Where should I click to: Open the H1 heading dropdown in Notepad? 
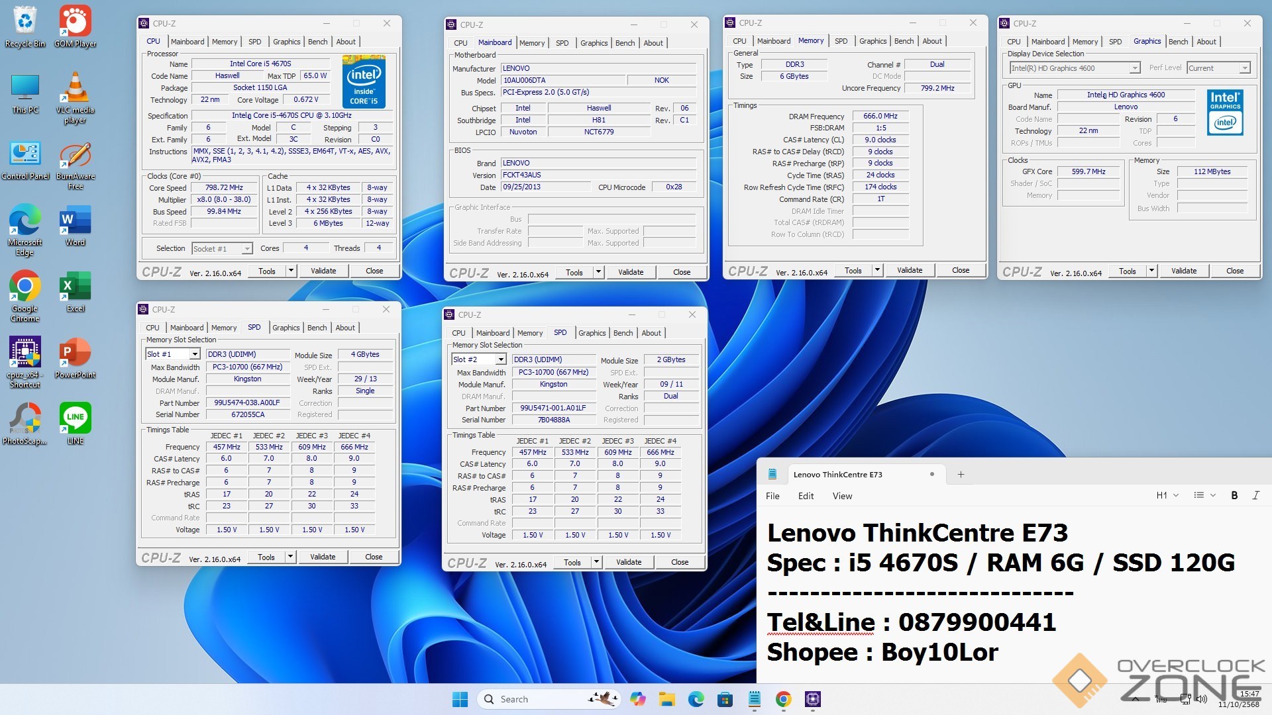[x=1167, y=495]
